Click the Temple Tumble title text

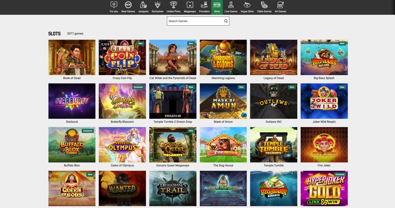pos(274,166)
